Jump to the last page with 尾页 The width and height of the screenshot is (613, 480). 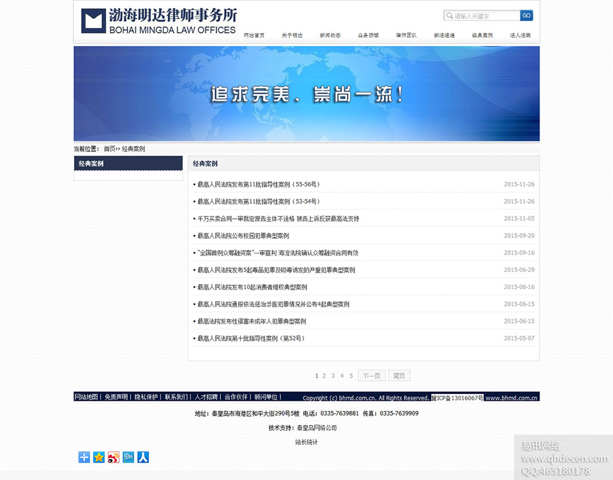click(399, 375)
